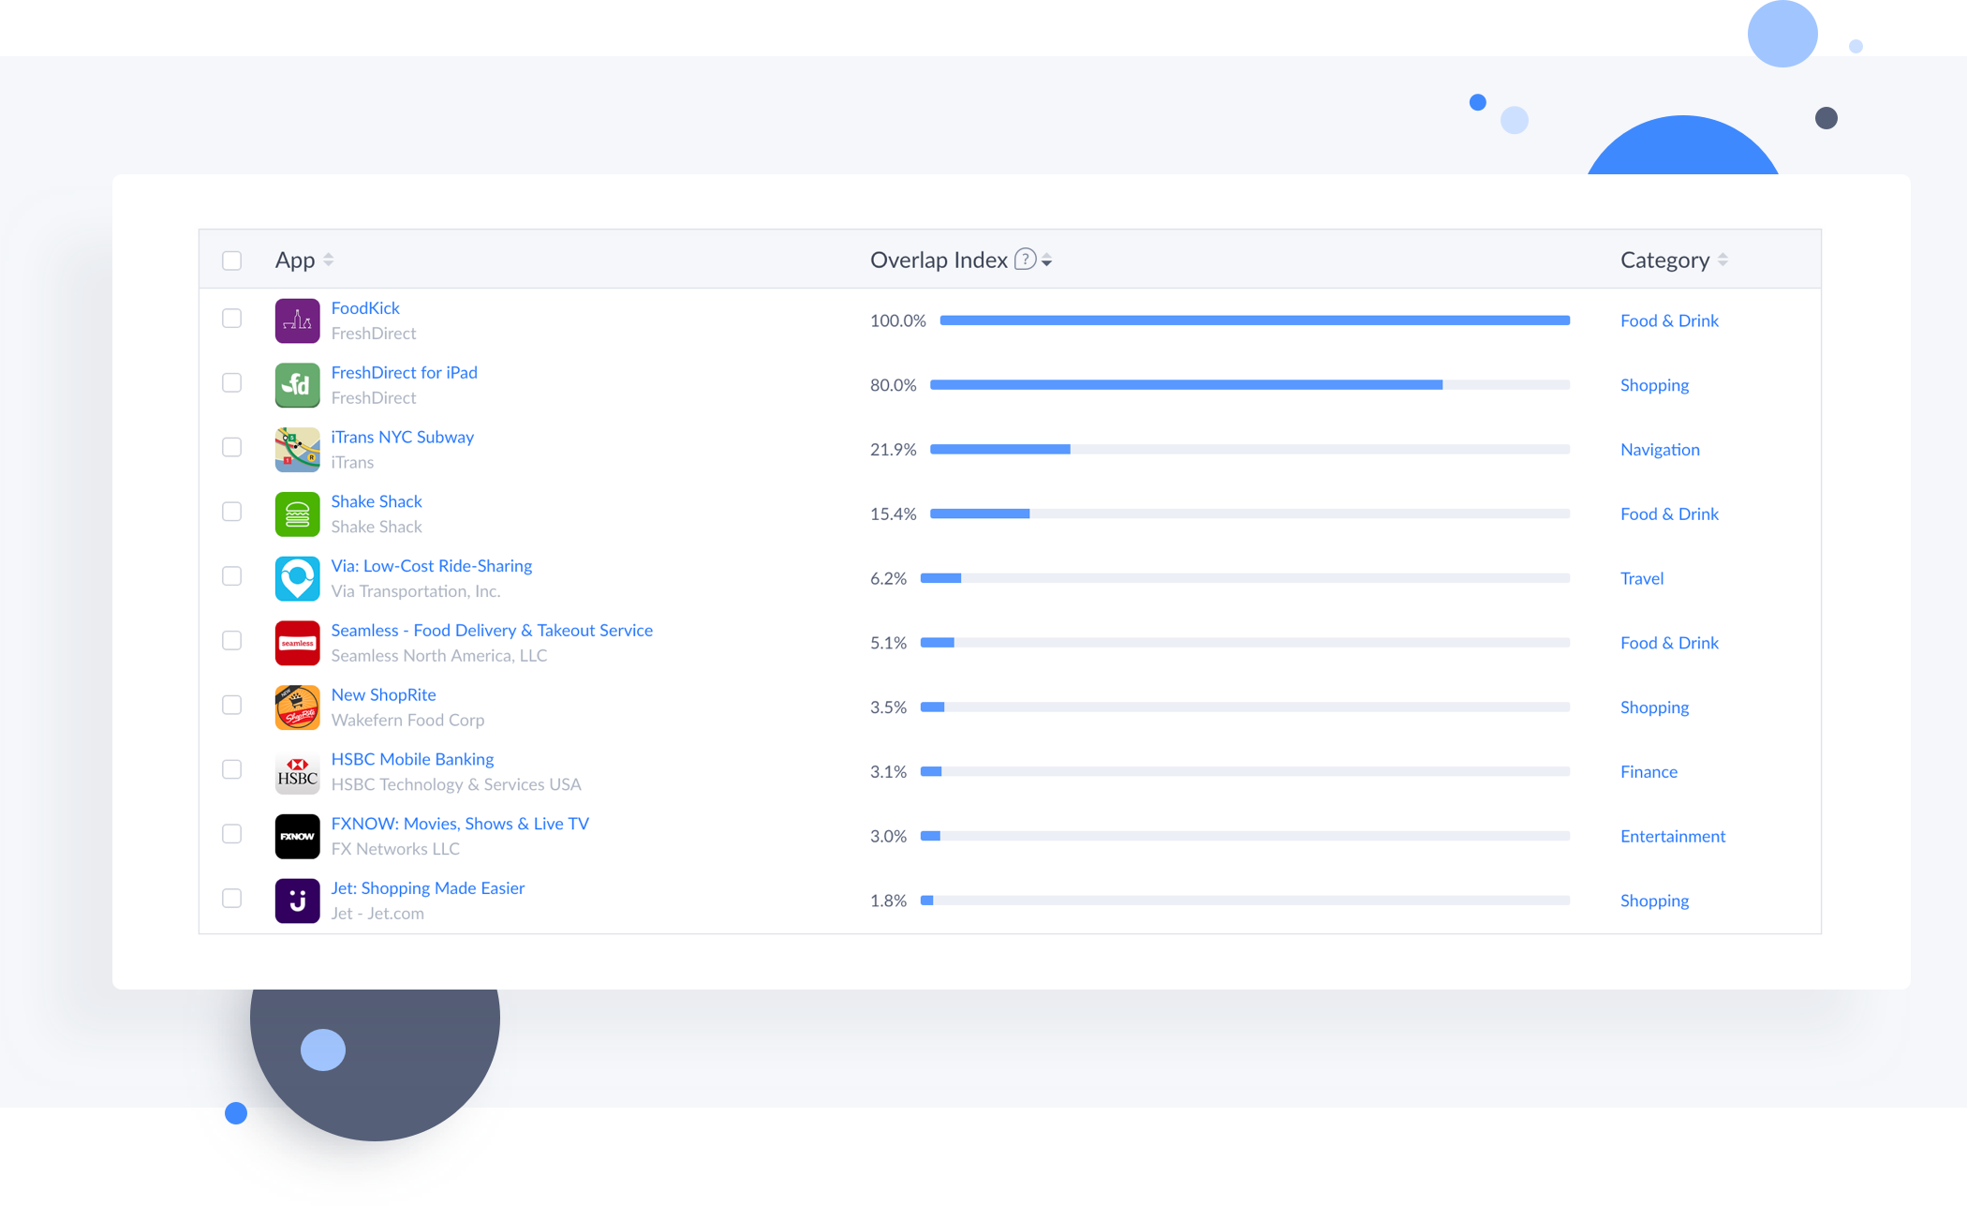Click the Navigation category link

(x=1660, y=450)
